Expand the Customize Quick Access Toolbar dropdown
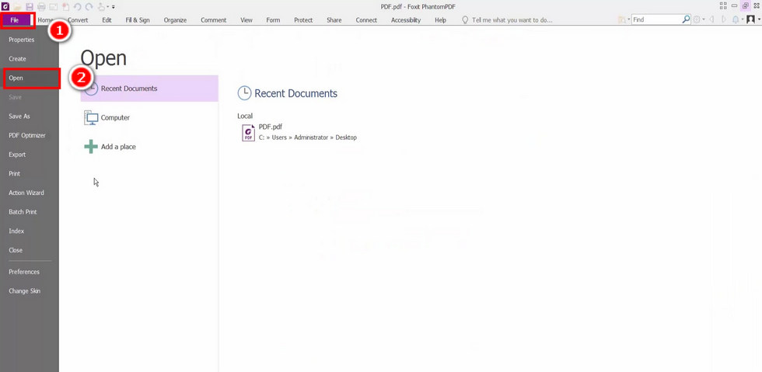Image resolution: width=762 pixels, height=372 pixels. 114,7
